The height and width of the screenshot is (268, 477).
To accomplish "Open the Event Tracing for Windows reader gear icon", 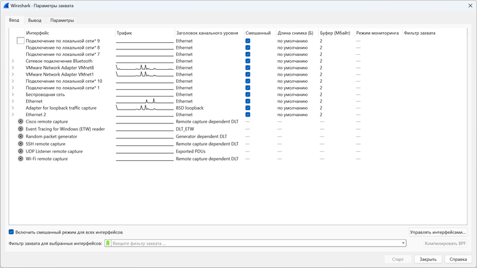I will [20, 129].
